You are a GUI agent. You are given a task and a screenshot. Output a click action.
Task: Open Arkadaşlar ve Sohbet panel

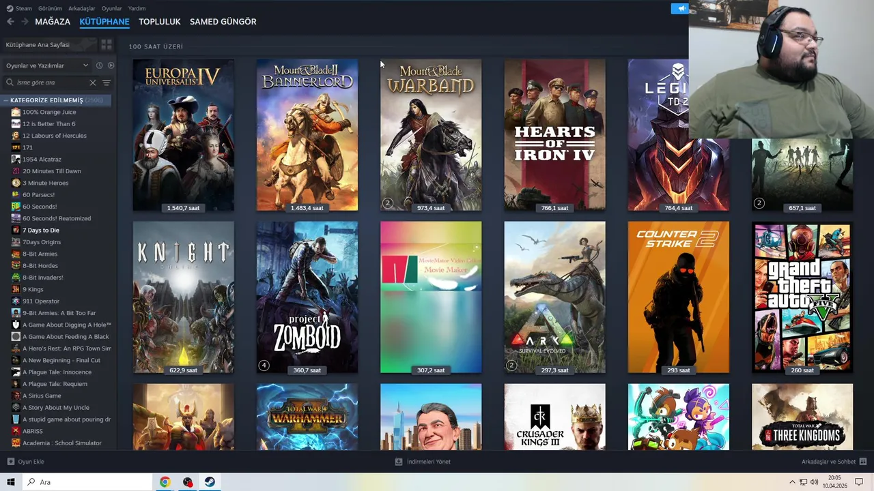[x=828, y=462]
